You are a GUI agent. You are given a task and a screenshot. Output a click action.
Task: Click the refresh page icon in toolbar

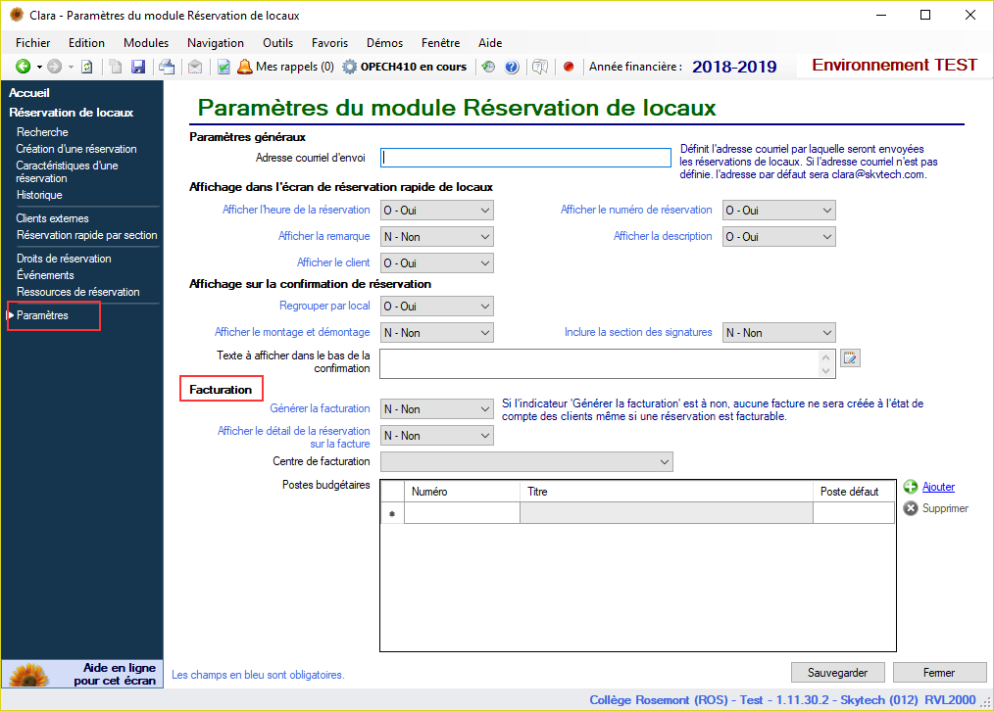86,67
